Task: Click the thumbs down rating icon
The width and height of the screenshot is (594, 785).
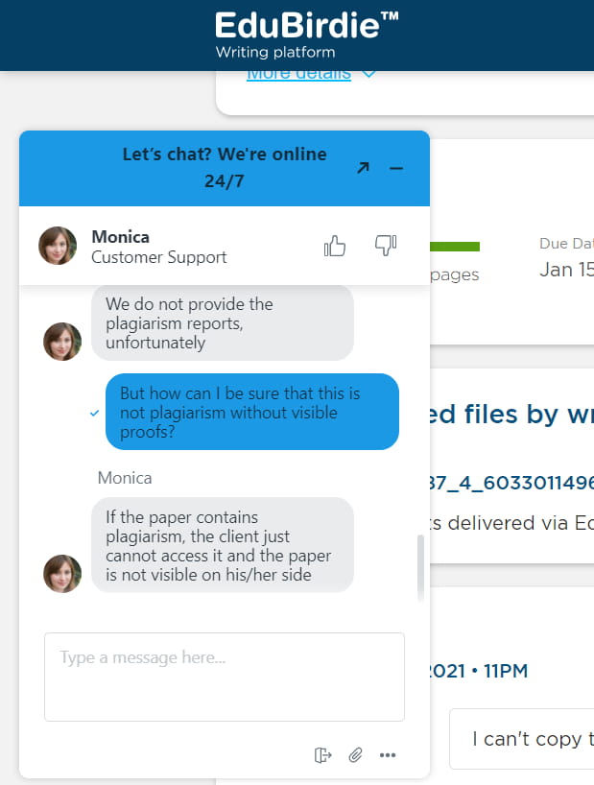Action: pyautogui.click(x=386, y=246)
